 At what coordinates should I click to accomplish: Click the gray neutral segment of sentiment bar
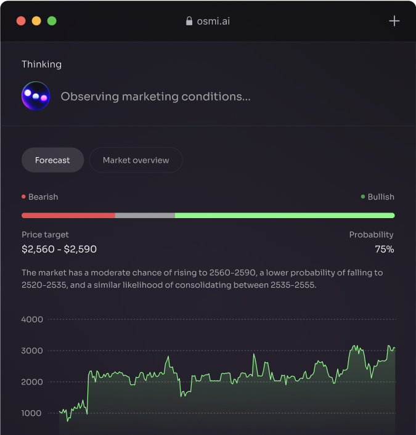click(x=145, y=216)
